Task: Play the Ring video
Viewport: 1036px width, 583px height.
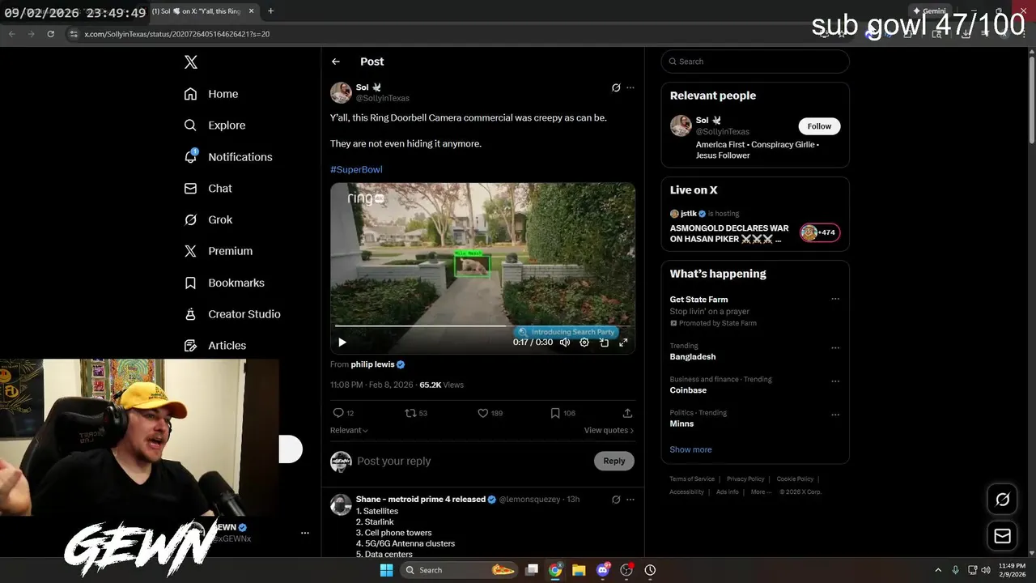Action: pyautogui.click(x=342, y=343)
